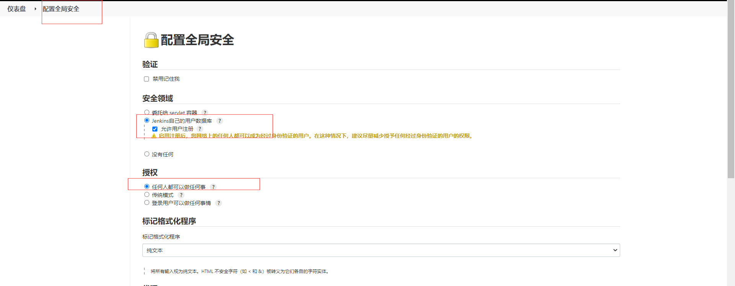The width and height of the screenshot is (735, 286).
Task: Open help for 登录用户可以做任何事情
Action: pyautogui.click(x=219, y=203)
